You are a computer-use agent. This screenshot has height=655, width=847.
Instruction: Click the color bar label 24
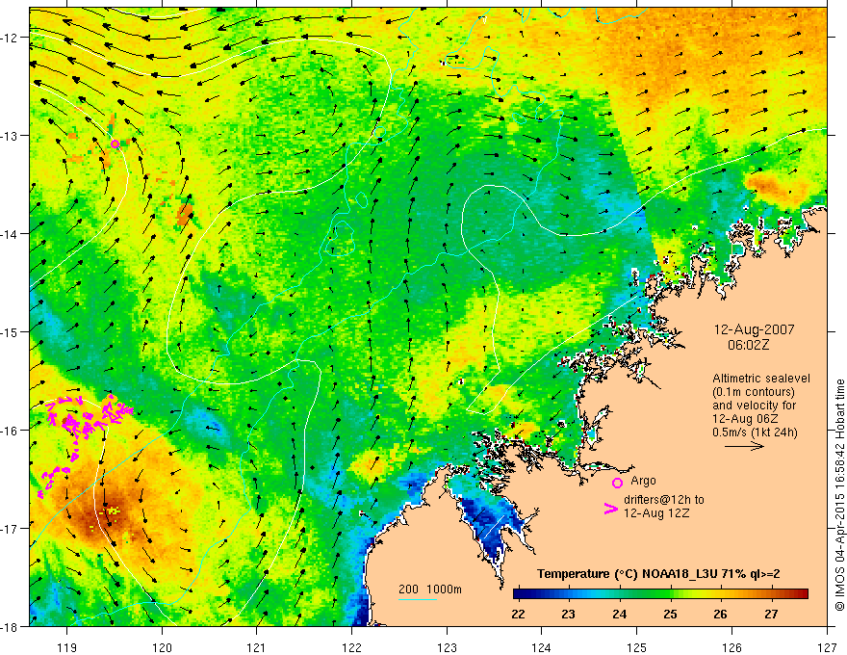(620, 615)
